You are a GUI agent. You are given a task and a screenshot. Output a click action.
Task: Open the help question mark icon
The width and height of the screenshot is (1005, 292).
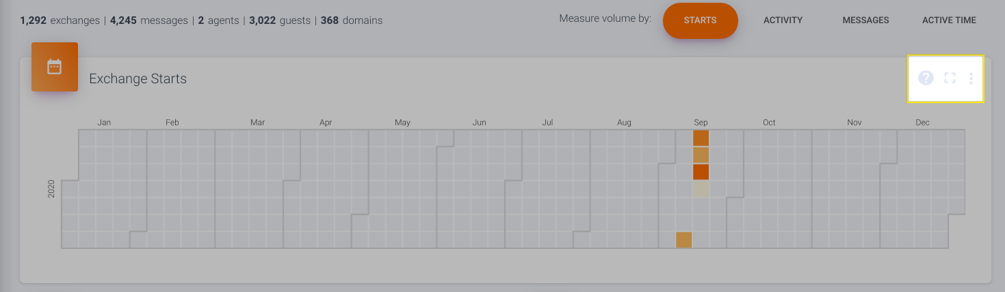(x=926, y=78)
